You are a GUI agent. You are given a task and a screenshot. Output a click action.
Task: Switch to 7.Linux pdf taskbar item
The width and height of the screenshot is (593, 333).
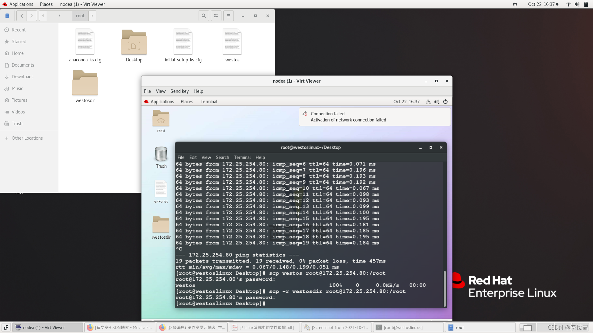(x=264, y=327)
